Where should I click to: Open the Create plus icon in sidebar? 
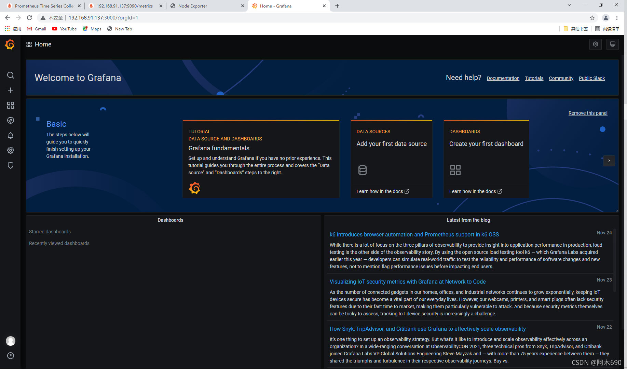tap(11, 90)
